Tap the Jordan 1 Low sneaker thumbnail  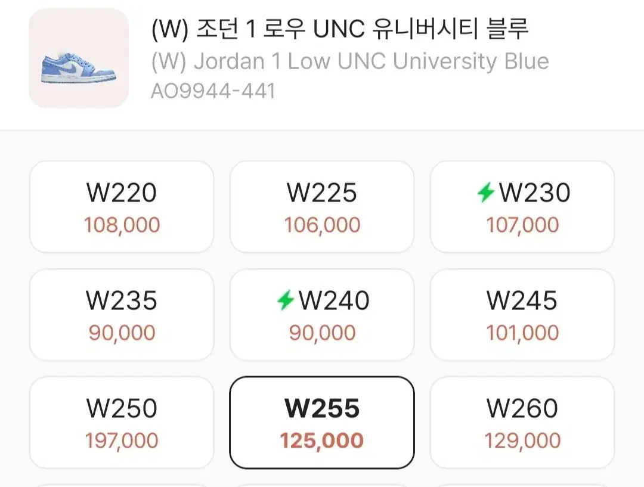79,58
